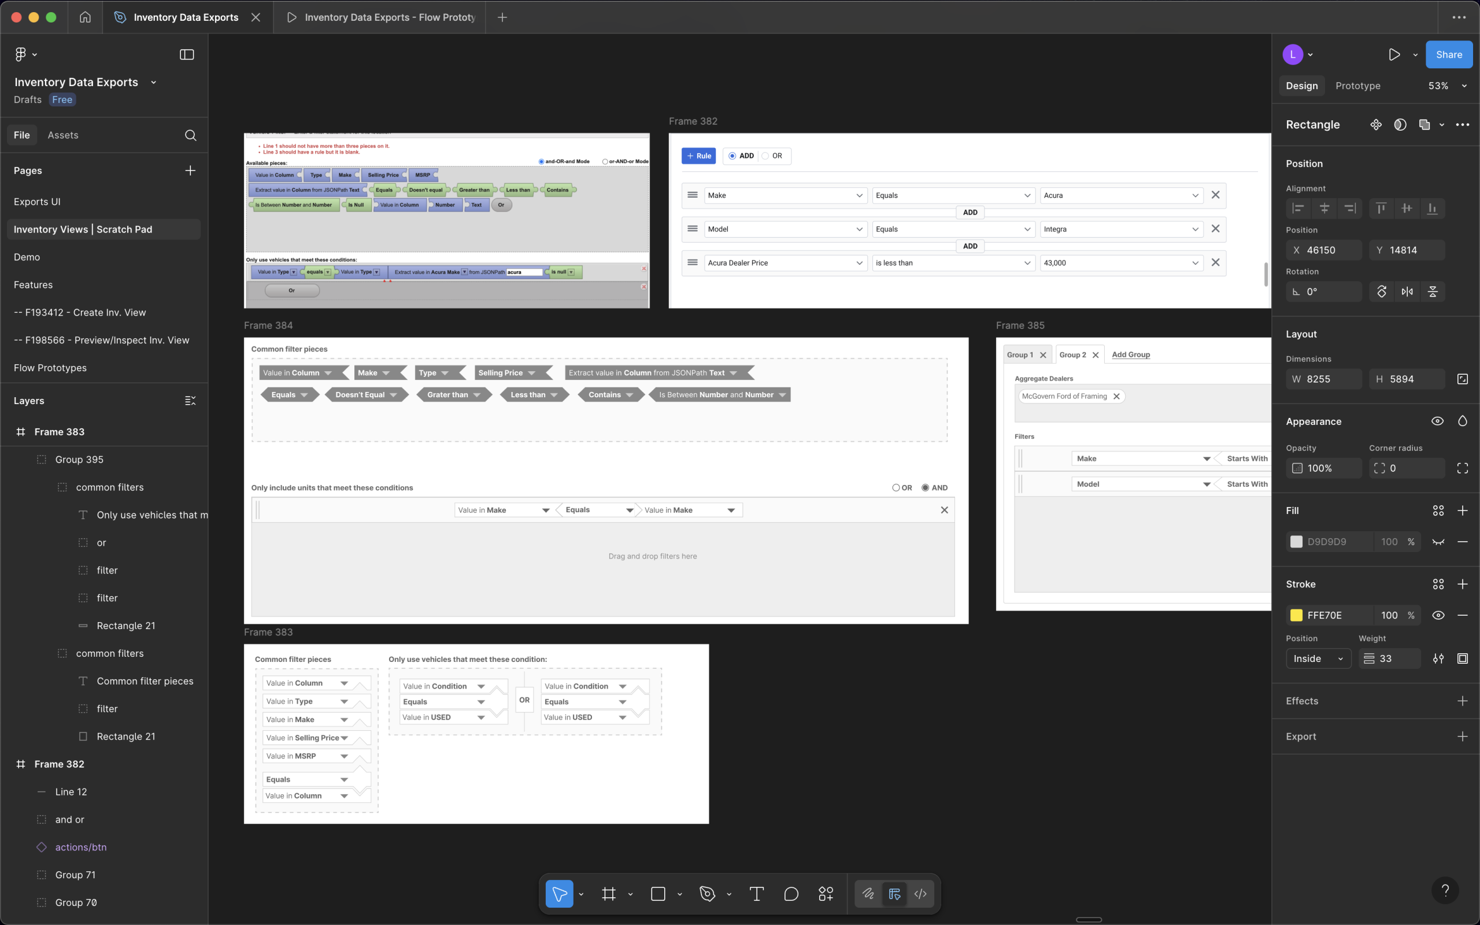The height and width of the screenshot is (925, 1480).
Task: Remove the Acura Dealer Price rule X
Action: point(1216,262)
